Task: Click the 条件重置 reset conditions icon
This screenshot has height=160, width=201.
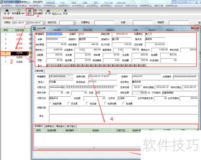Action: pos(18,12)
